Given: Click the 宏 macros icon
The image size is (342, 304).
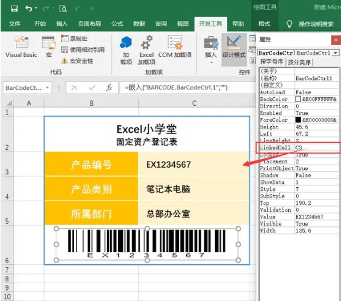Looking at the screenshot, I should (49, 47).
